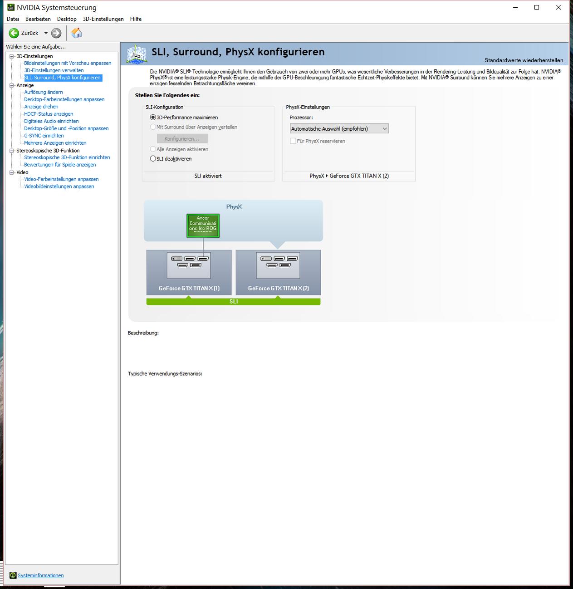Select the GeForce GTX TITAN X (1) card graphic

pos(189,272)
